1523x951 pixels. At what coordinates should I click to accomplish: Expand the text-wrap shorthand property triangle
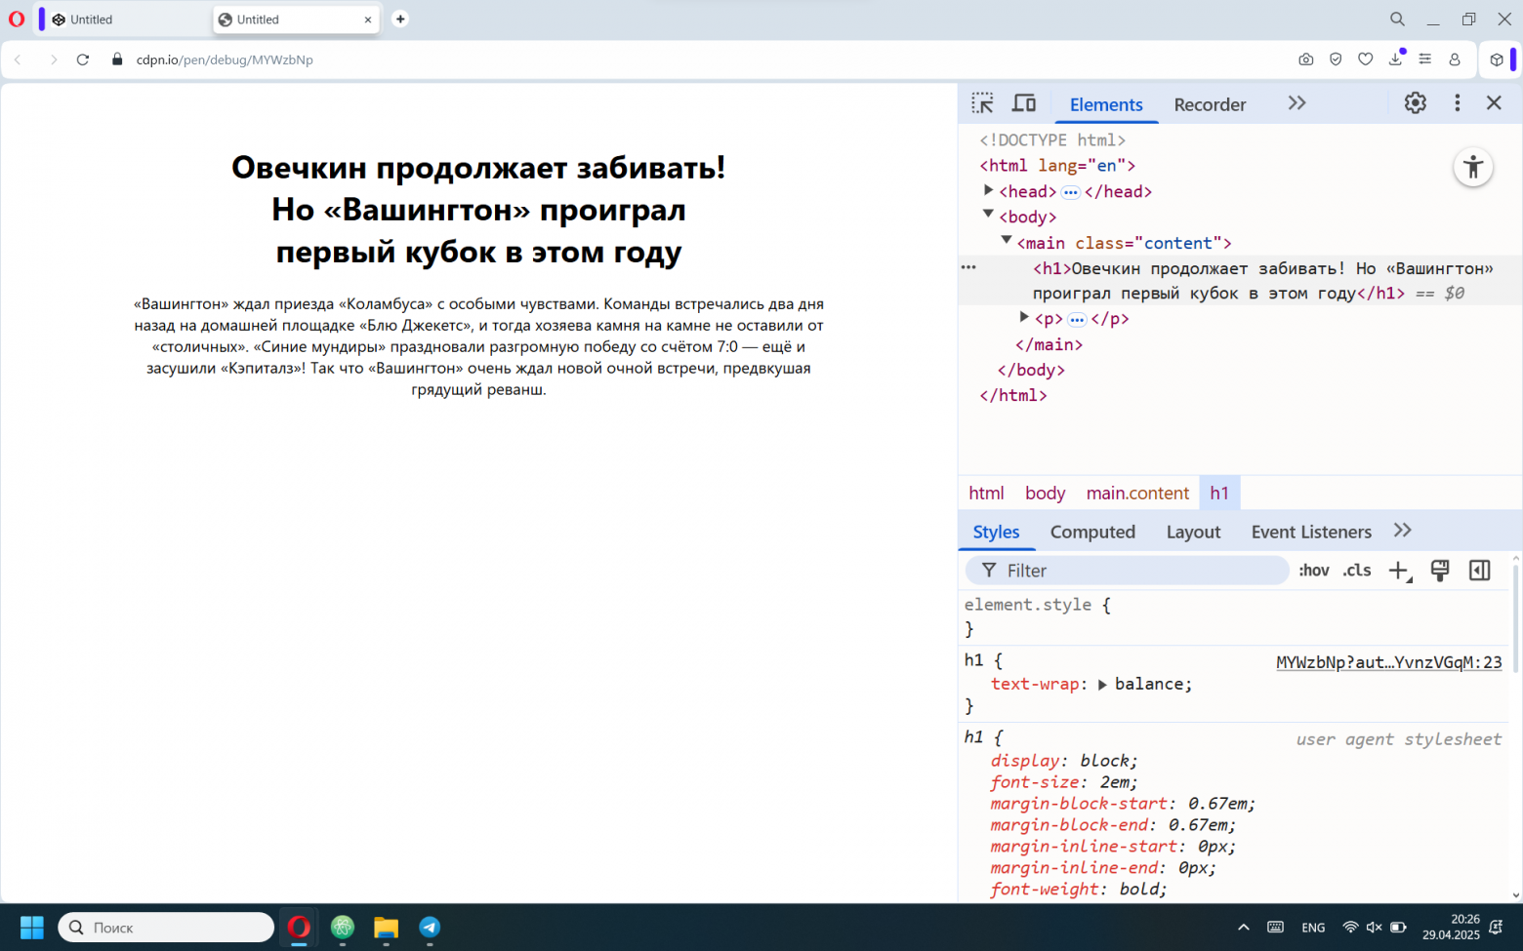tap(1102, 685)
